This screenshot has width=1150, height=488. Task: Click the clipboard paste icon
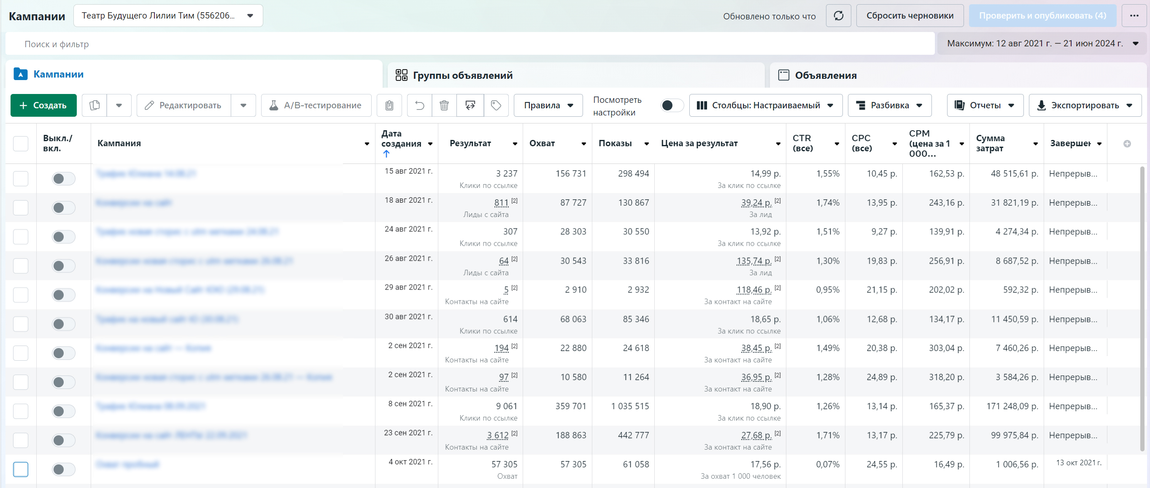coord(389,105)
